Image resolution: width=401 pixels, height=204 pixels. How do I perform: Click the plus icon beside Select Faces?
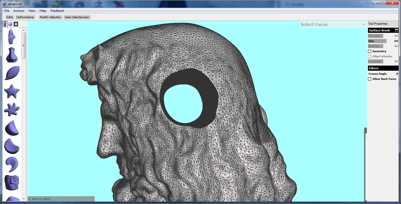pyautogui.click(x=364, y=24)
